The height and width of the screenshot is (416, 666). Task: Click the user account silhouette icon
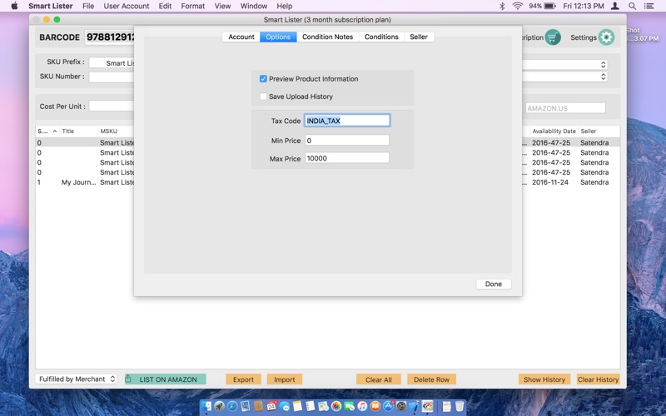tap(614, 6)
